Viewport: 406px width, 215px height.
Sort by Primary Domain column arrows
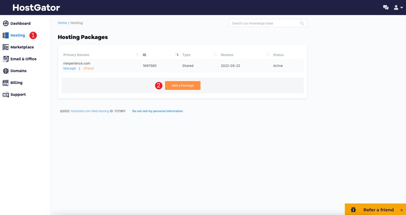tap(137, 55)
